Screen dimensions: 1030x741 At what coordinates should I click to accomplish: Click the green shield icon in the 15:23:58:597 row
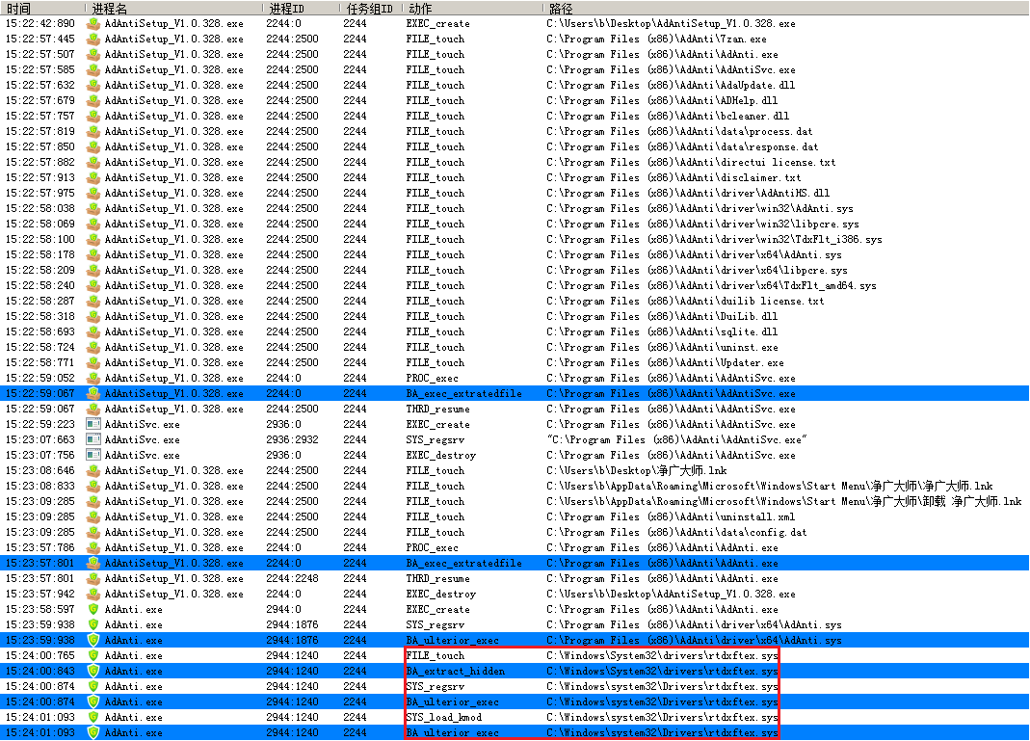[x=93, y=609]
